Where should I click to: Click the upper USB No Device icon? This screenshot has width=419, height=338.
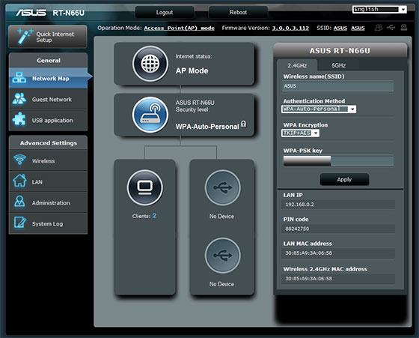[223, 187]
